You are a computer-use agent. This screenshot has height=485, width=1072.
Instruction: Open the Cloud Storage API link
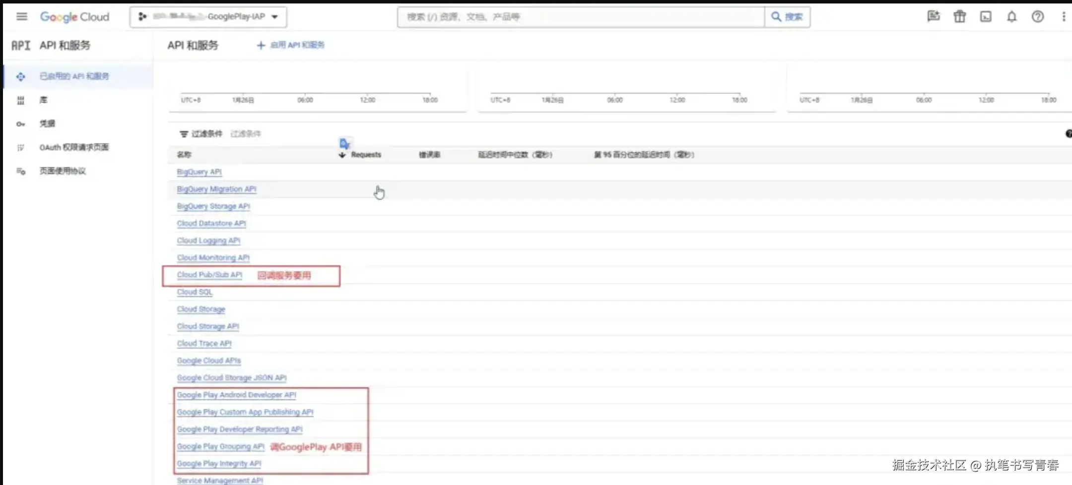coord(208,326)
